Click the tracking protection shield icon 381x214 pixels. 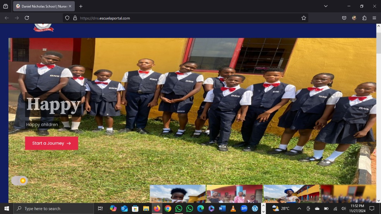coord(67,18)
